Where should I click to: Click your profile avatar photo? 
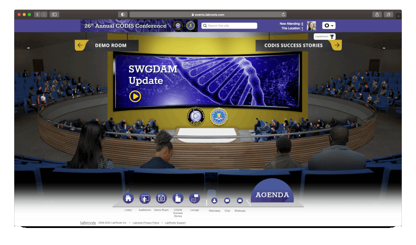(312, 25)
